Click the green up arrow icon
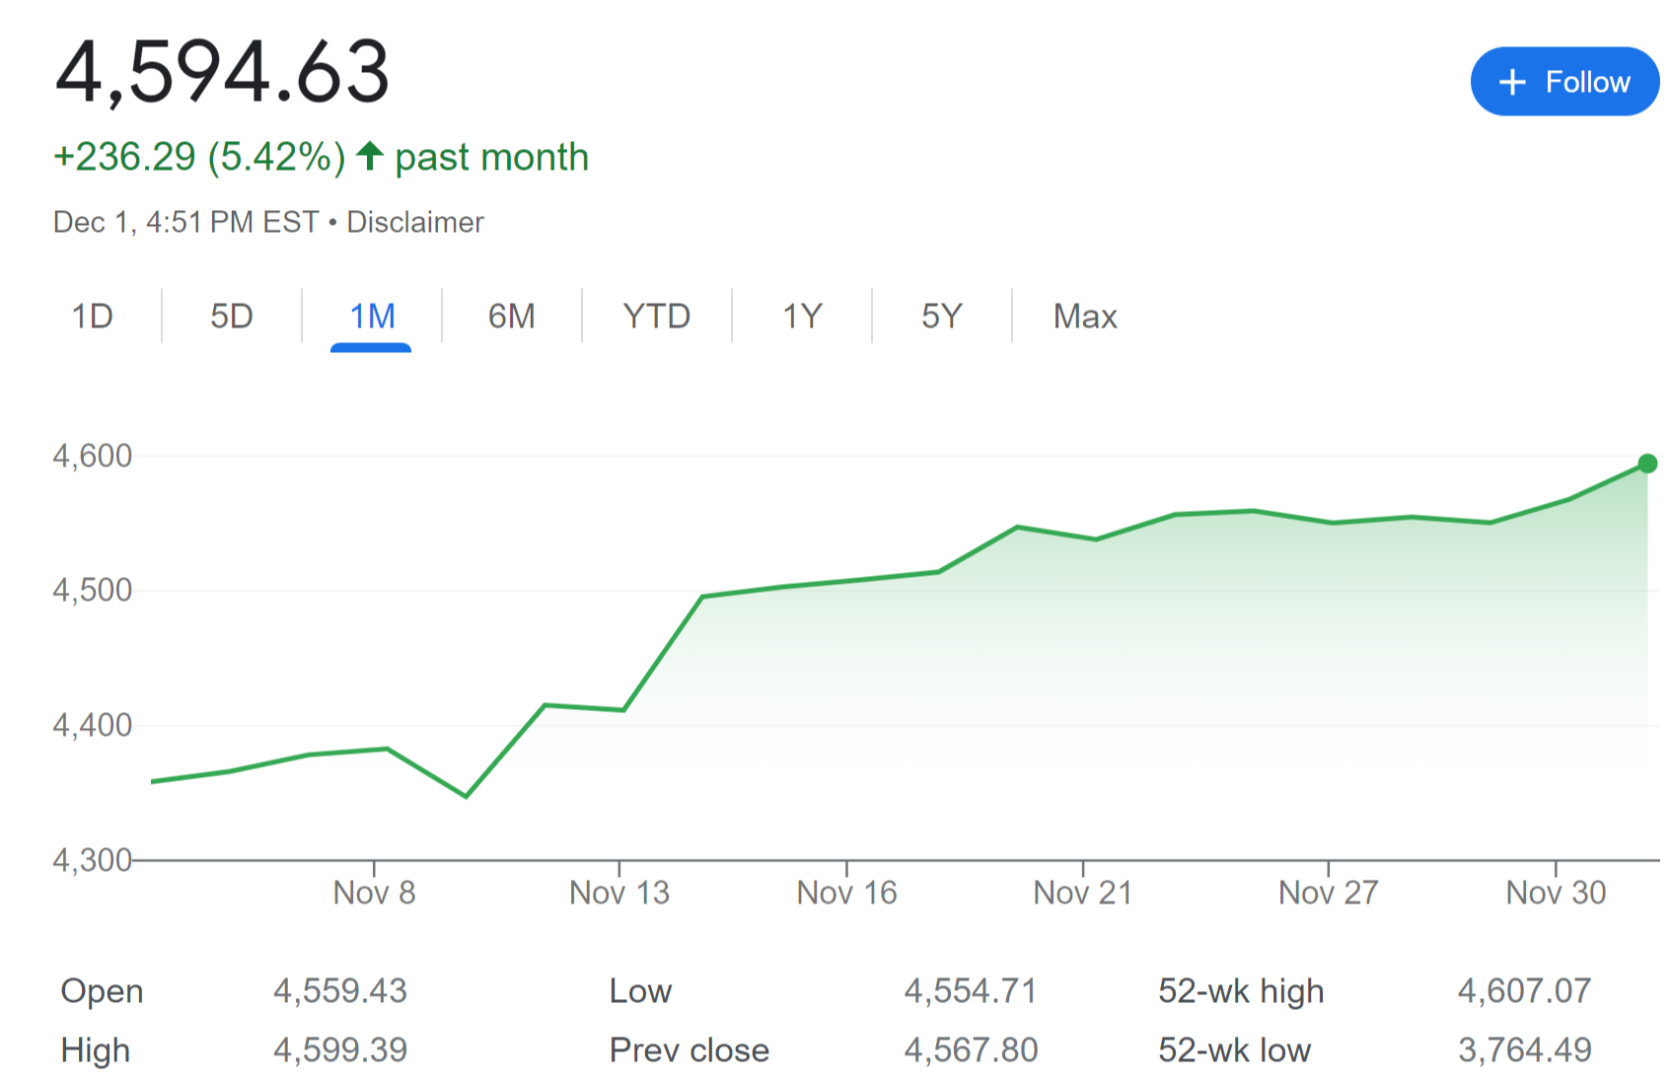 coord(370,156)
